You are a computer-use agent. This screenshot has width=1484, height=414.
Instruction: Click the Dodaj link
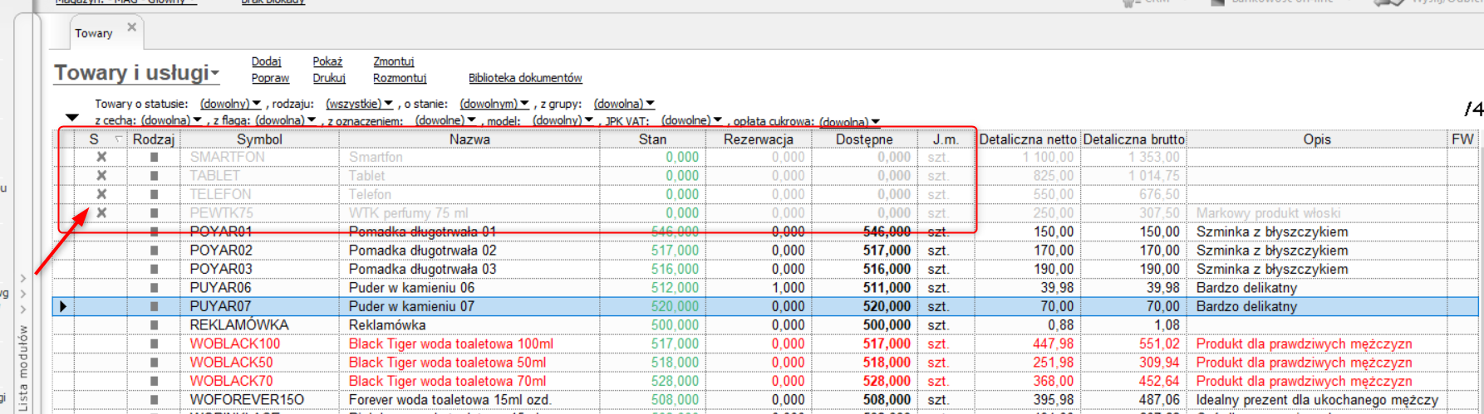pos(266,61)
